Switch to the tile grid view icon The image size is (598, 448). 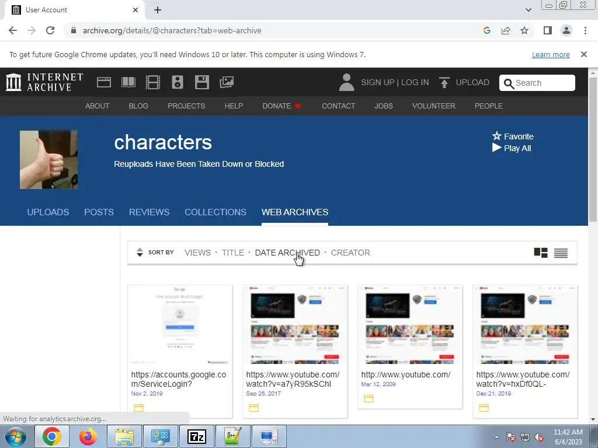pyautogui.click(x=541, y=253)
